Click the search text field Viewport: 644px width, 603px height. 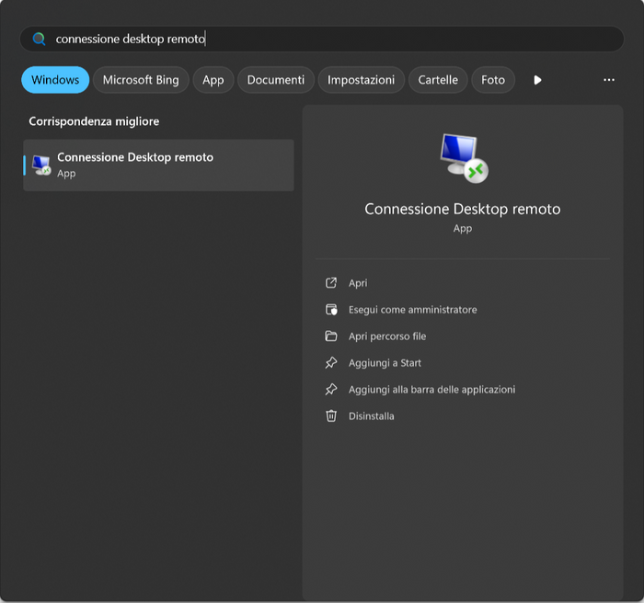[x=322, y=39]
